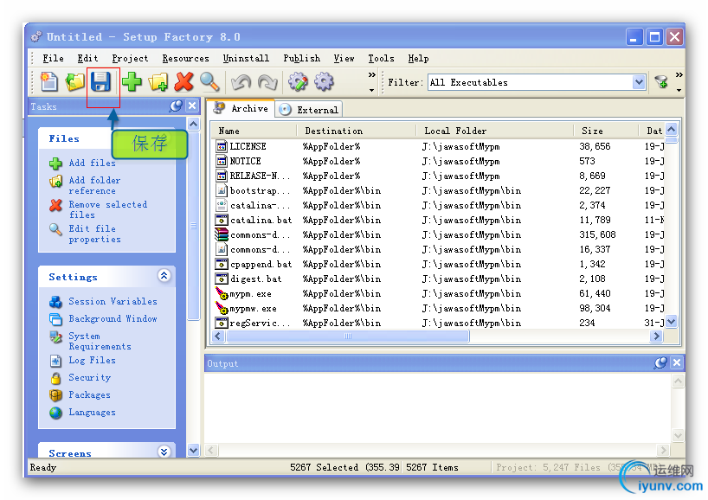Click the file list horizontal scrollbar thumb
The width and height of the screenshot is (708, 500).
point(348,337)
